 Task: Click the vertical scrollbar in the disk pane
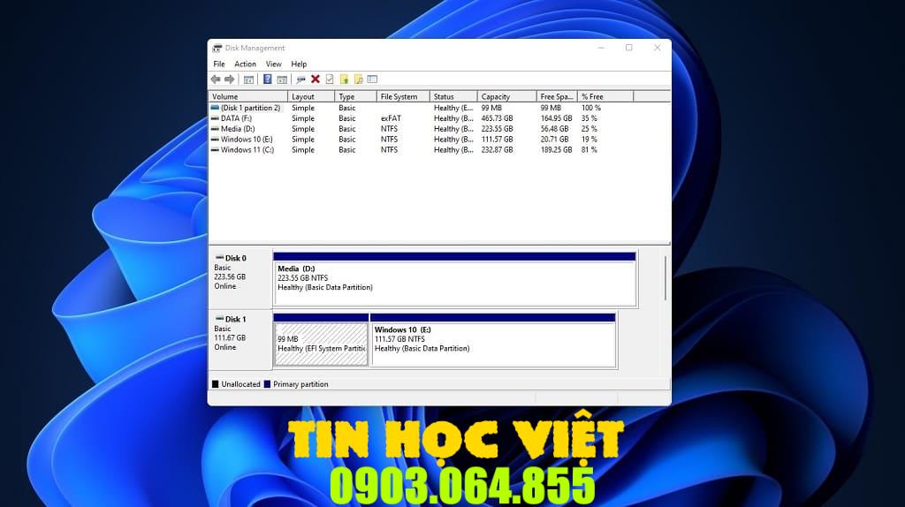point(665,278)
